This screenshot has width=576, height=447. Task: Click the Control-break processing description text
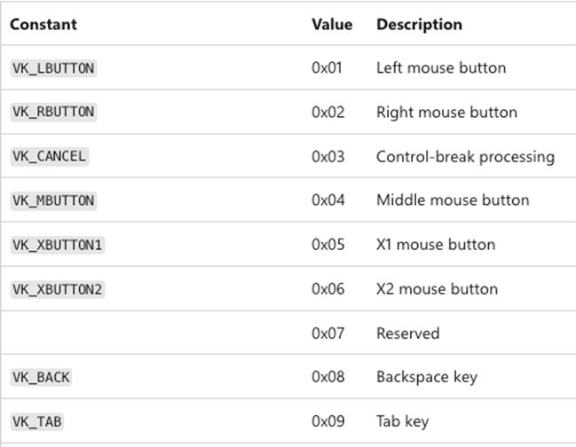(465, 157)
